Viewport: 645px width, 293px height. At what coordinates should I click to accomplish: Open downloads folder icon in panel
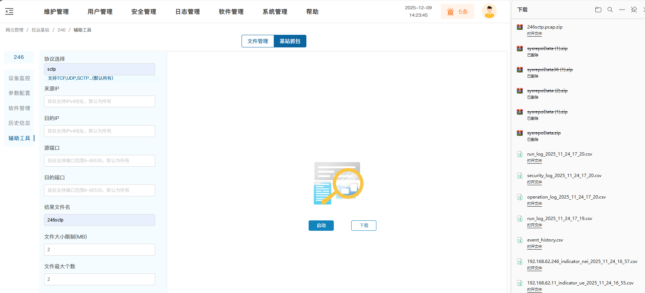[598, 10]
